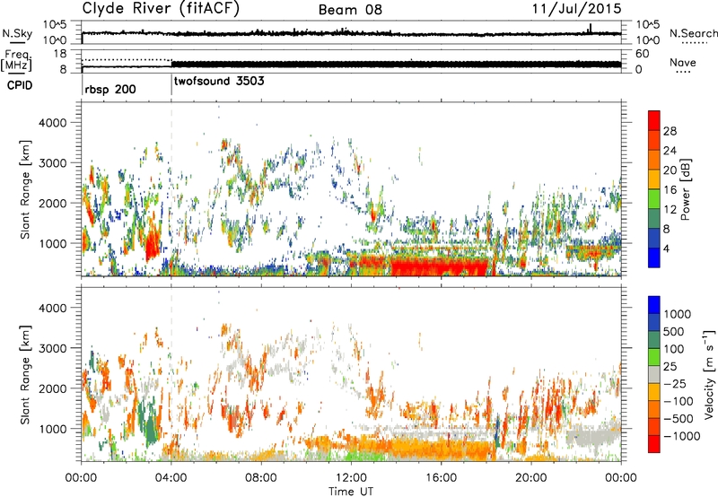Screen dimensions: 718x497
Task: Select the "4000" range tick on the power panel
Action: [53, 123]
